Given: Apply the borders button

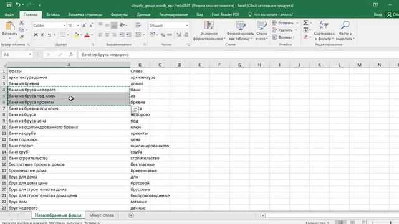Looking at the screenshot, I should click(62, 35).
